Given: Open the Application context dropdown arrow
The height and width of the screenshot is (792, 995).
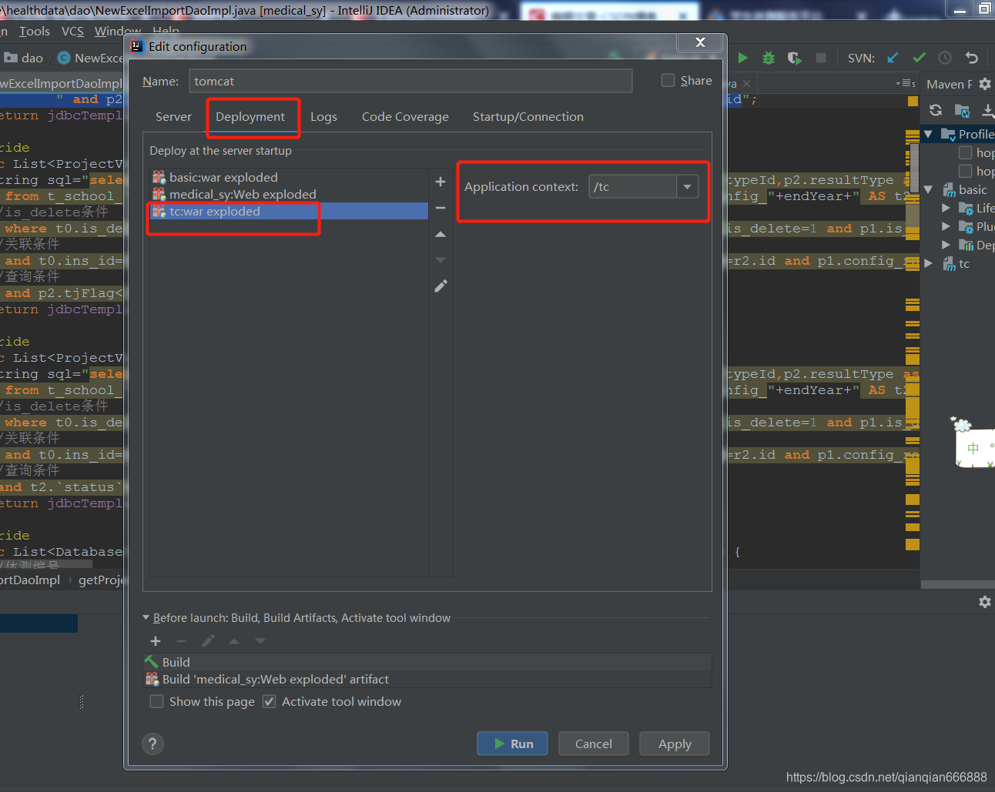Looking at the screenshot, I should coord(687,186).
